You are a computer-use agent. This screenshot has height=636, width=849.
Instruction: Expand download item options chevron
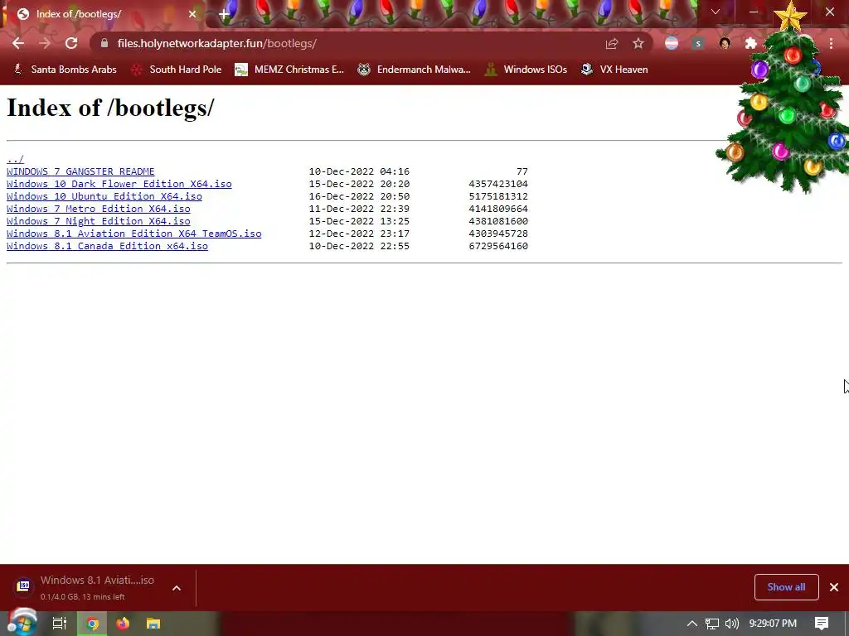(x=177, y=588)
